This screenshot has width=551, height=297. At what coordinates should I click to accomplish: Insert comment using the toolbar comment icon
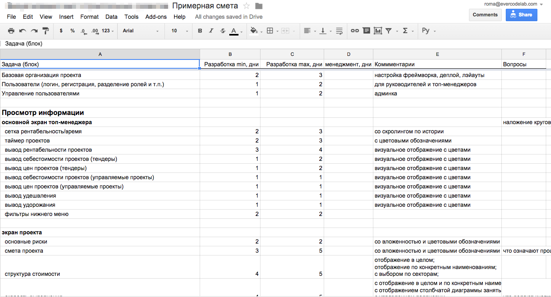(366, 31)
